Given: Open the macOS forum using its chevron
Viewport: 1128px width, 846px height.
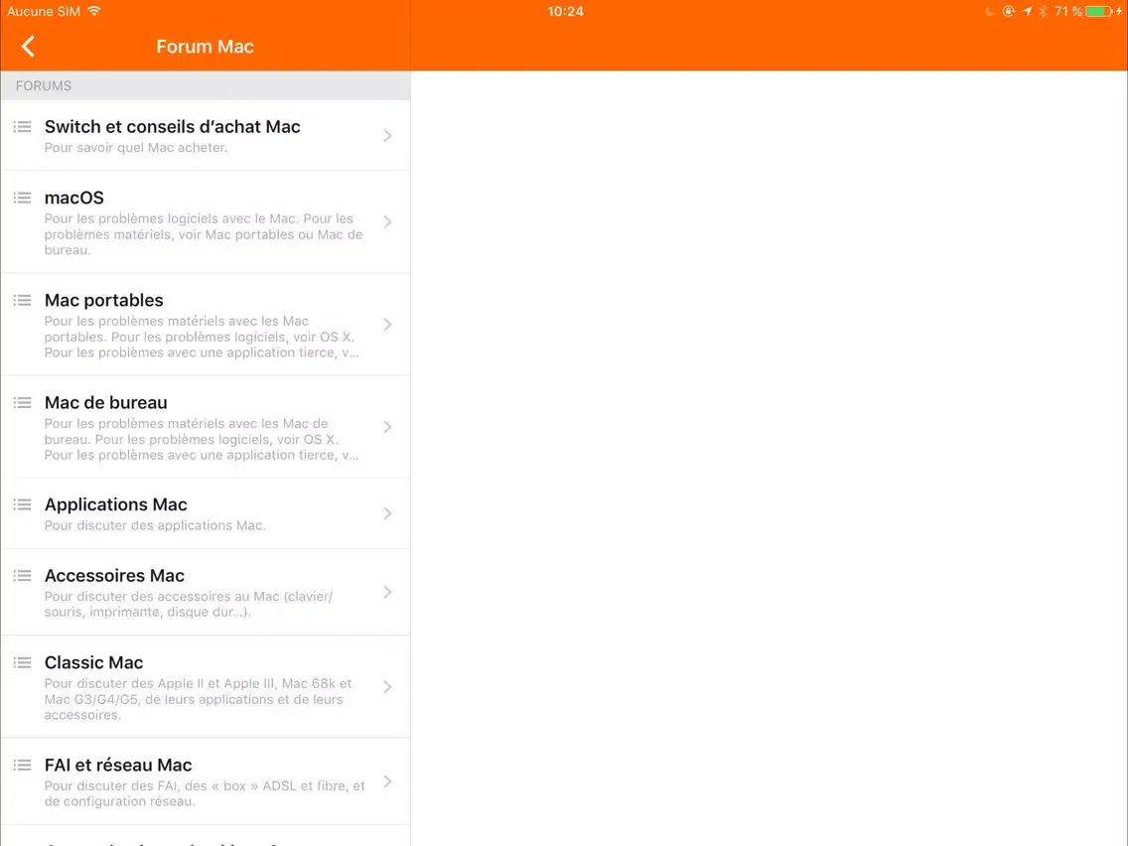Looking at the screenshot, I should (x=387, y=221).
